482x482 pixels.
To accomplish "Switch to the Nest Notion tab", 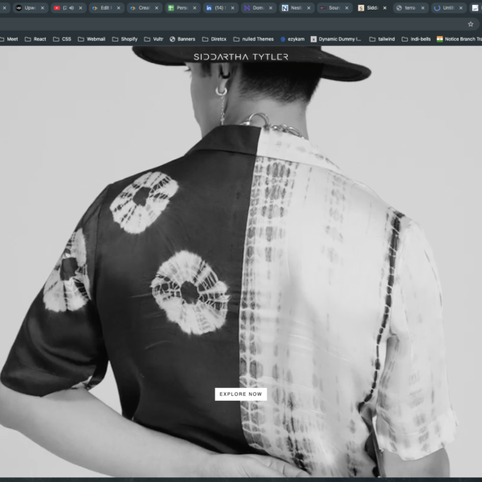I will point(296,8).
